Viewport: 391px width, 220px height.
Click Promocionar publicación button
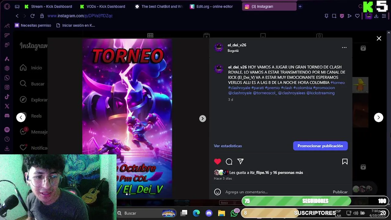coord(320,146)
